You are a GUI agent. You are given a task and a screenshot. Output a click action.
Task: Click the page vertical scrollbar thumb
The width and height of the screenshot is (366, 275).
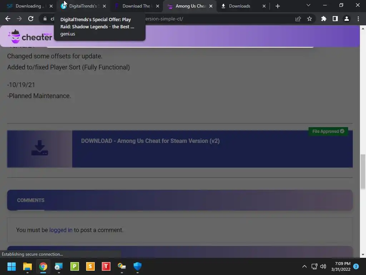coord(363,172)
